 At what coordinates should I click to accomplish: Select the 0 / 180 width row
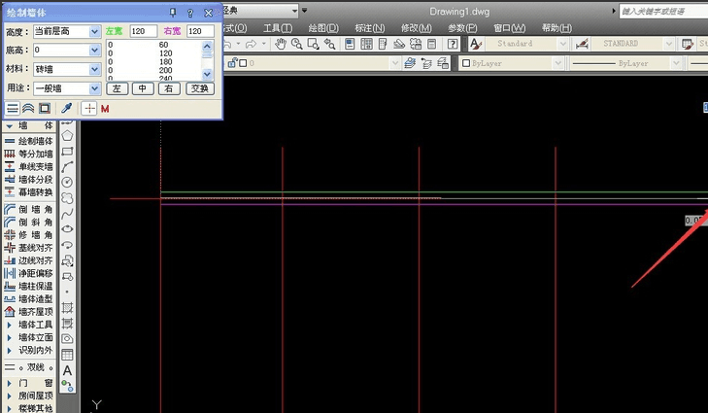tap(153, 61)
